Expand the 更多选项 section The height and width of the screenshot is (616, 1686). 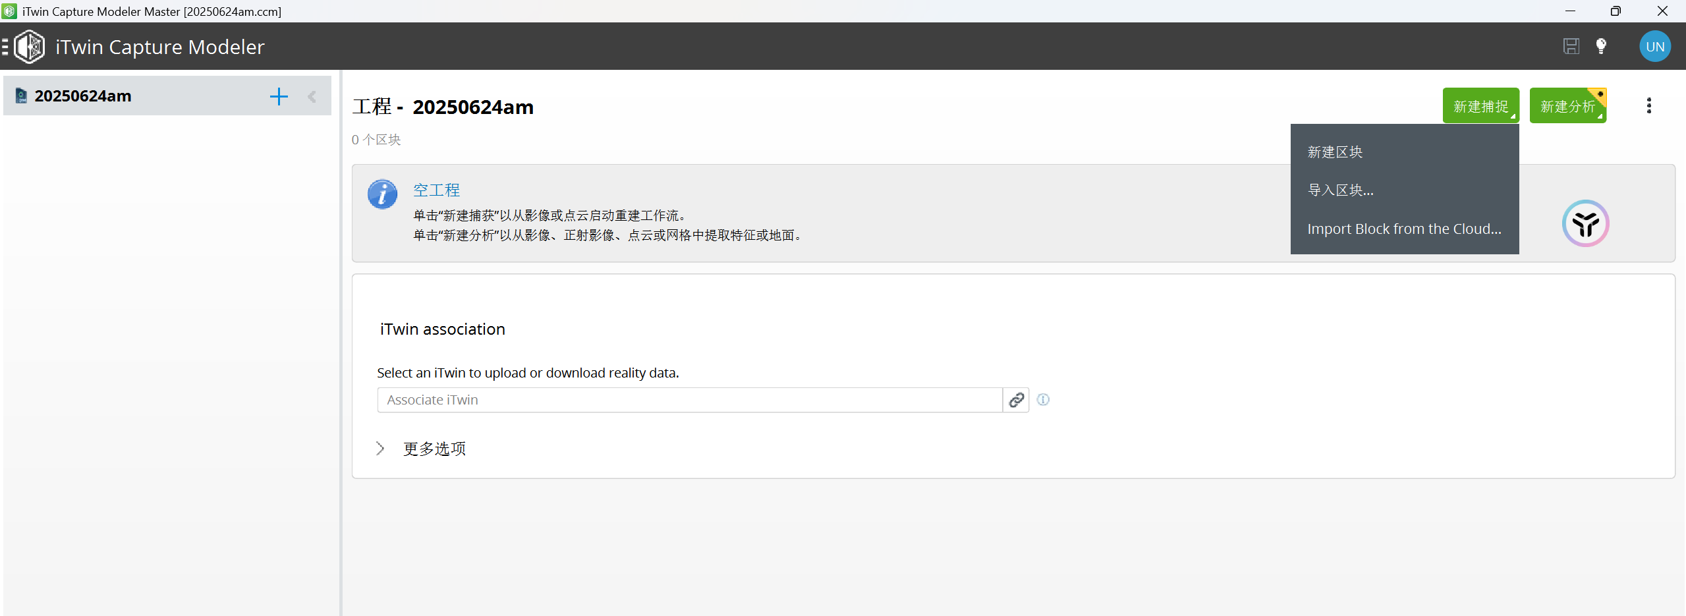[x=422, y=449]
